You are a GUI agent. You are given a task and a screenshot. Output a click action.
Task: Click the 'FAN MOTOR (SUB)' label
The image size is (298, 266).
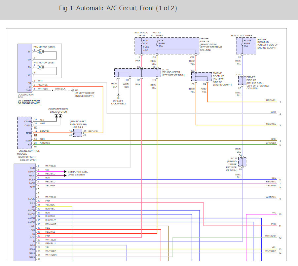(x=44, y=62)
